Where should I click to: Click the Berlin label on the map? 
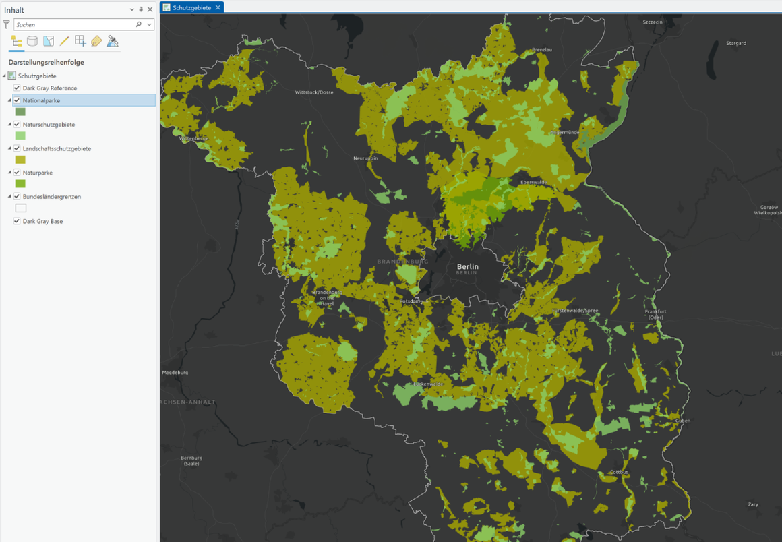point(467,266)
